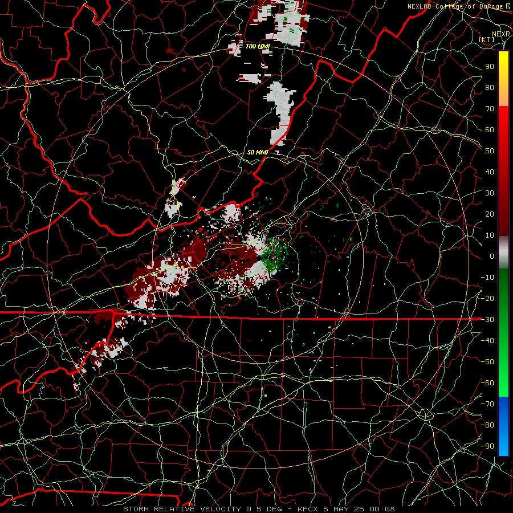This screenshot has height=513, width=513.
Task: Click the 50 value on velocity scale
Action: click(490, 151)
